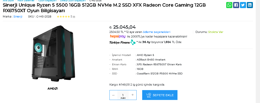This screenshot has height=103, width=260.
Task: Decrease quantity with minus button
Action: coord(113,95)
